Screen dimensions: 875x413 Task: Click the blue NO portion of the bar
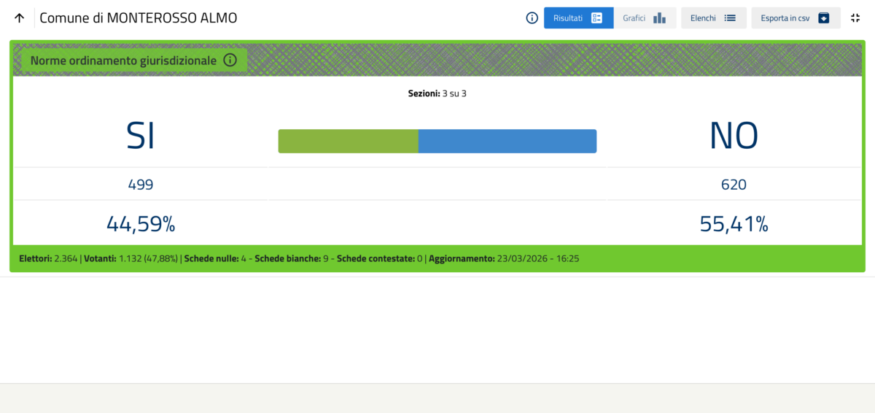tap(507, 142)
